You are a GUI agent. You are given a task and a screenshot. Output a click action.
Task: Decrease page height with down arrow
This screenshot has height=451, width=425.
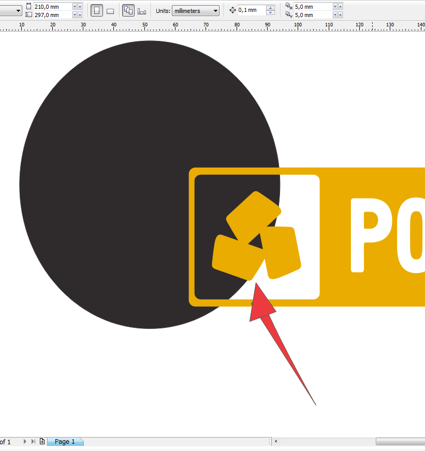coord(75,15)
